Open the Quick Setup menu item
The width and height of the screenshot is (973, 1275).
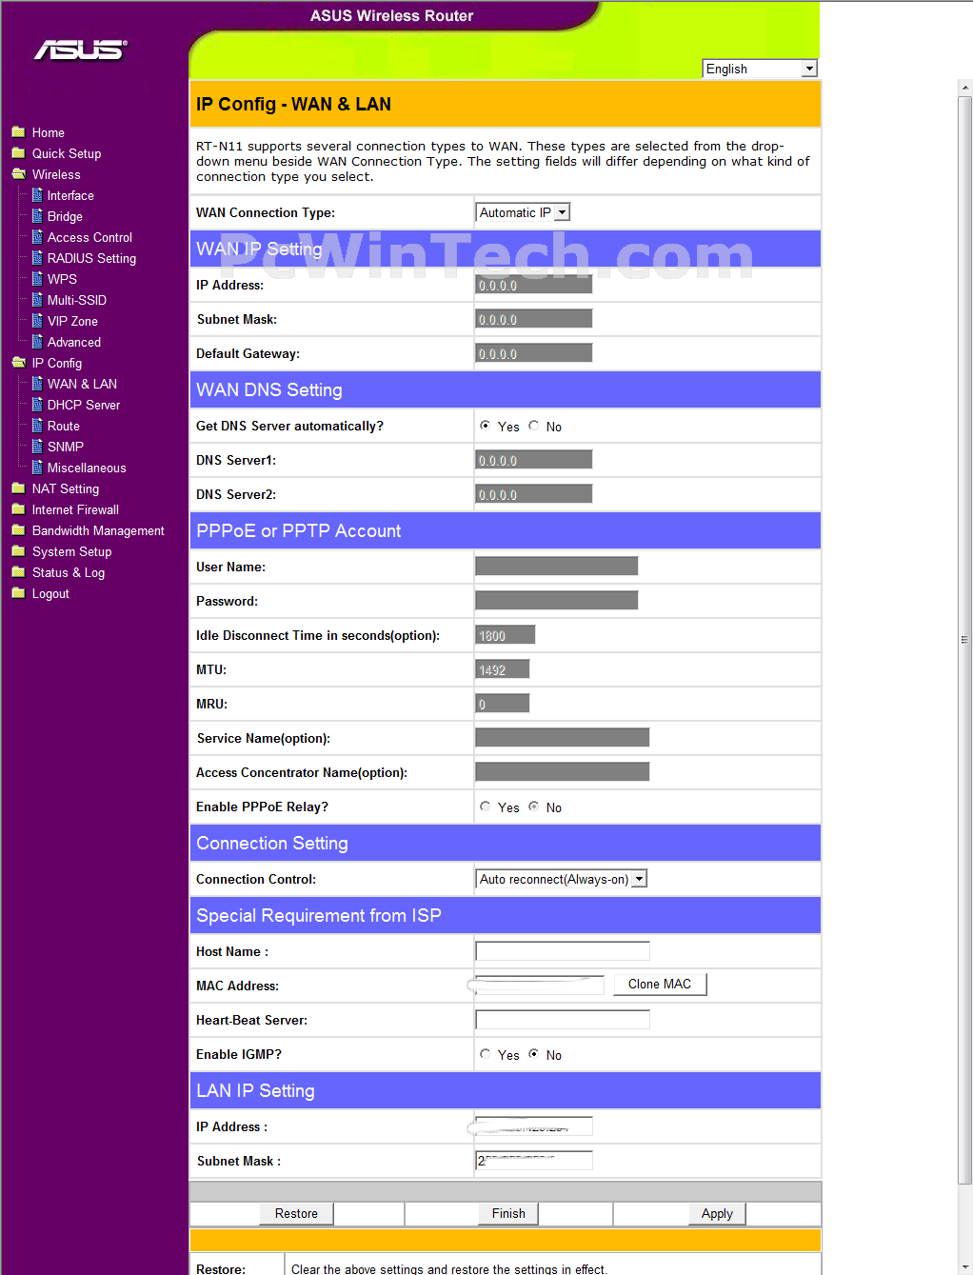(x=67, y=153)
